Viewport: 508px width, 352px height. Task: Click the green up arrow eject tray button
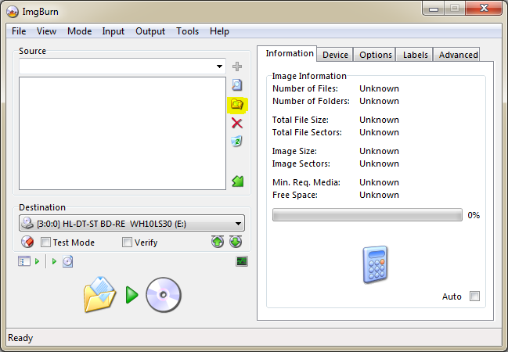218,242
